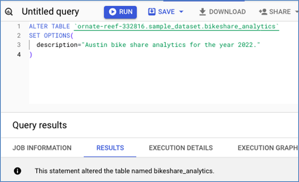Click the SET OPTIONS line in the editor
This screenshot has height=182, width=299.
click(46, 36)
